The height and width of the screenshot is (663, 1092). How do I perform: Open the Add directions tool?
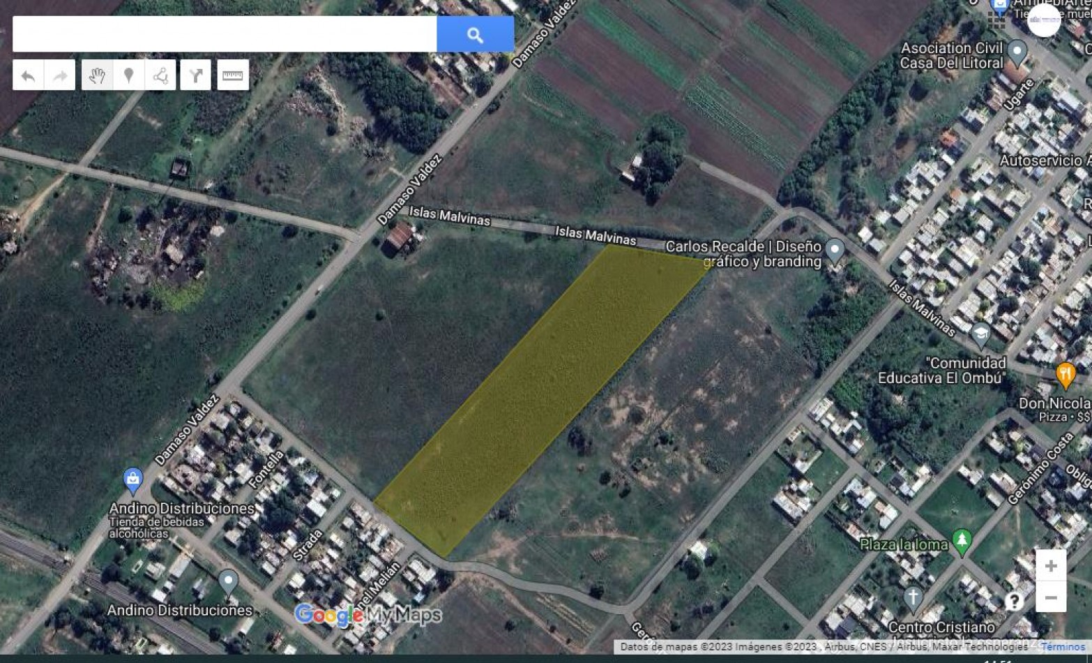coord(196,75)
